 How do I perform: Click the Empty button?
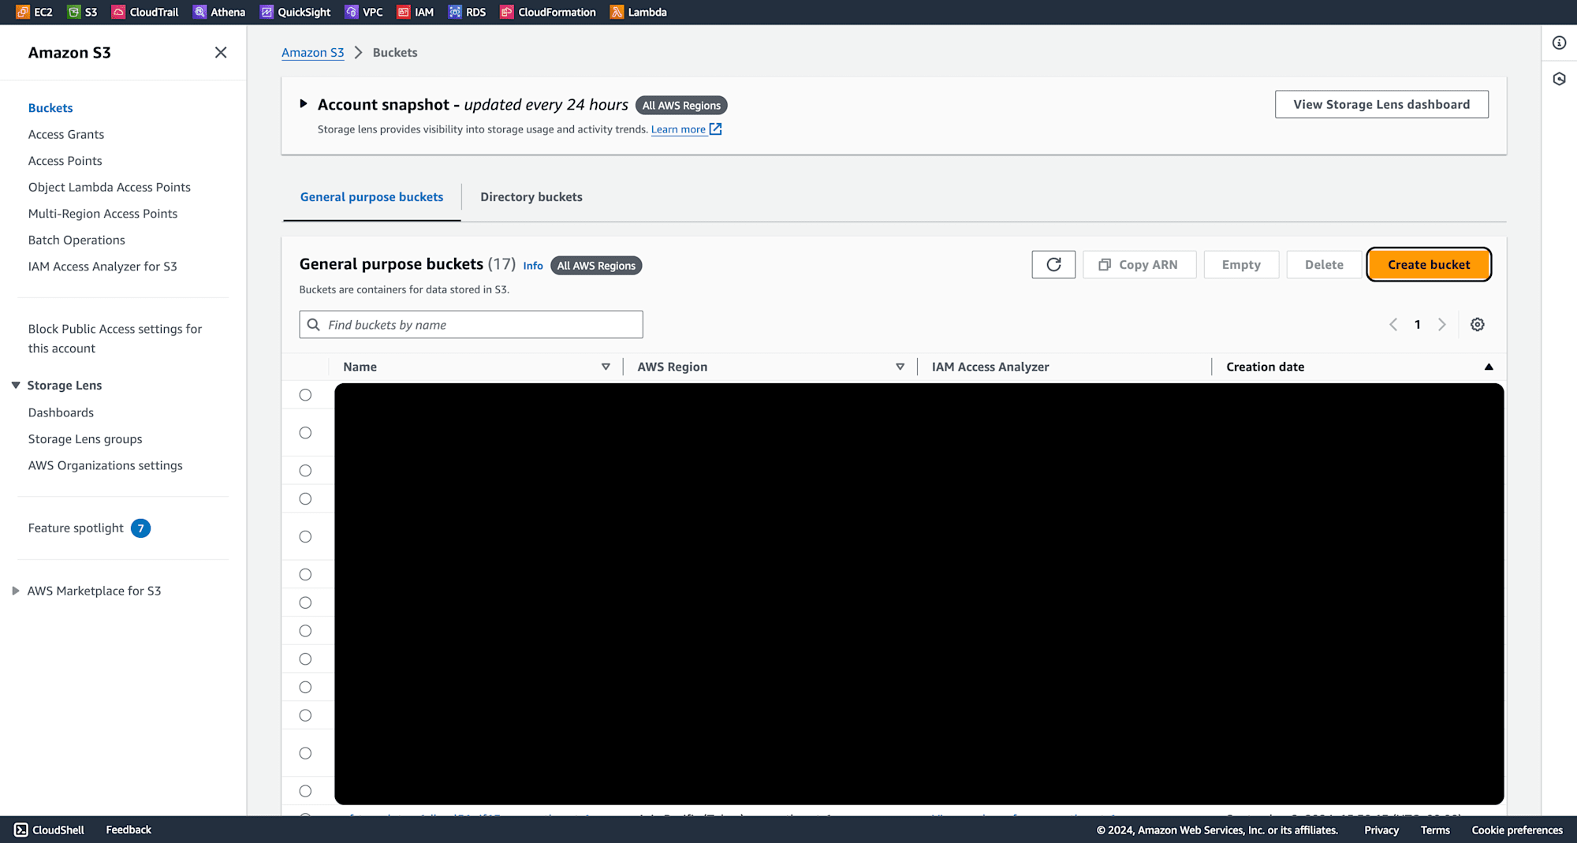1241,264
